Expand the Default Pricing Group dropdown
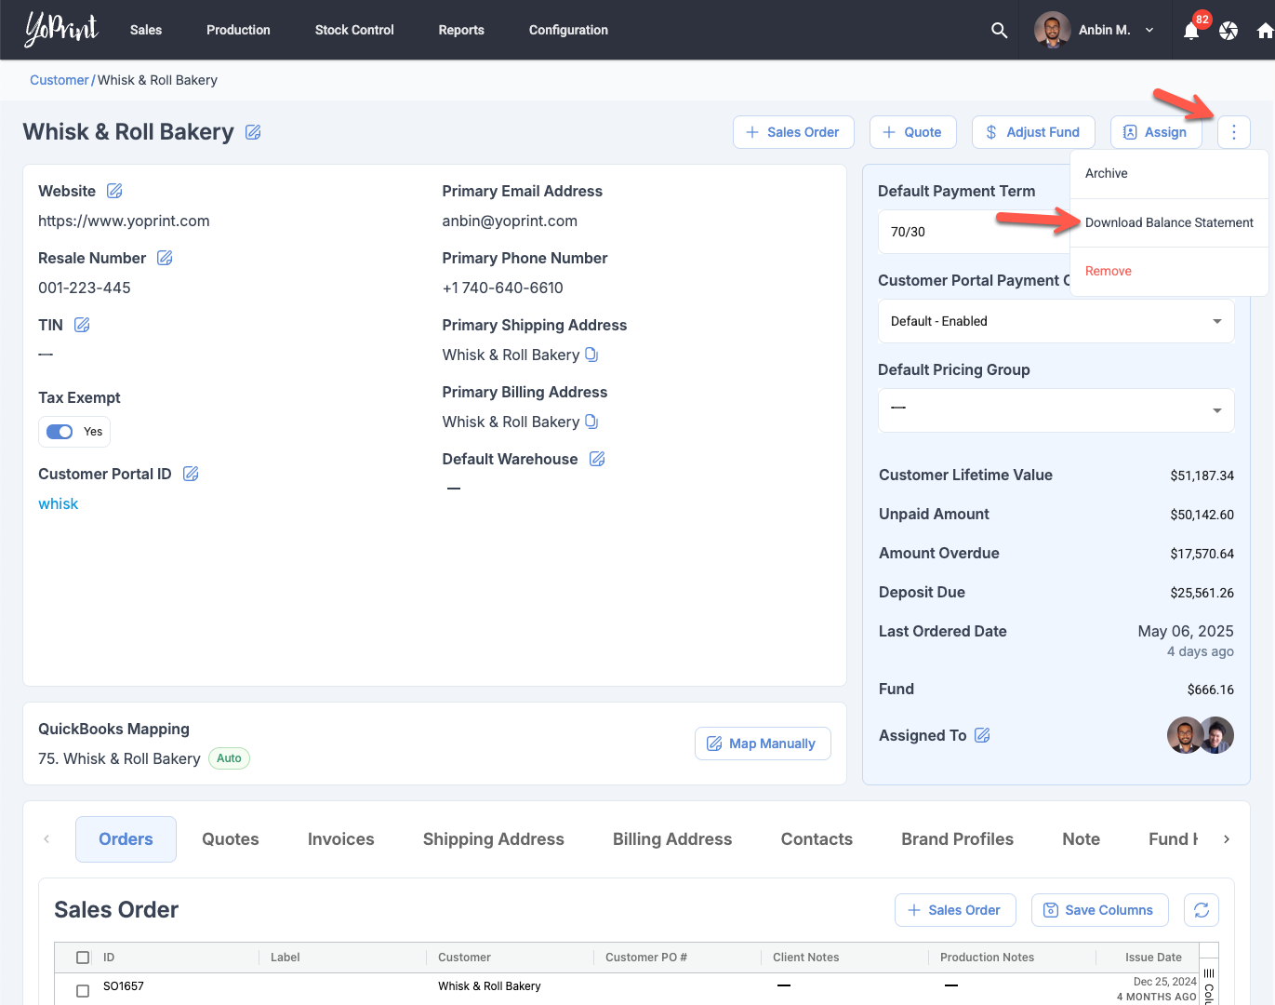This screenshot has width=1275, height=1005. (x=1056, y=410)
